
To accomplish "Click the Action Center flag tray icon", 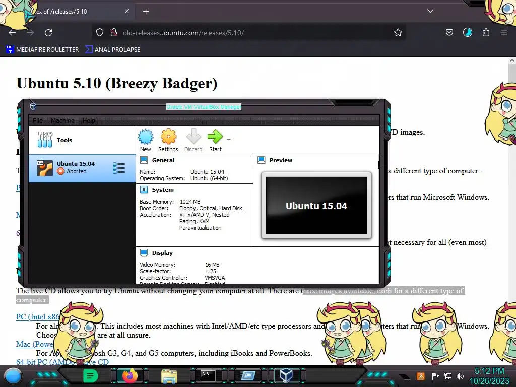I will pos(435,376).
